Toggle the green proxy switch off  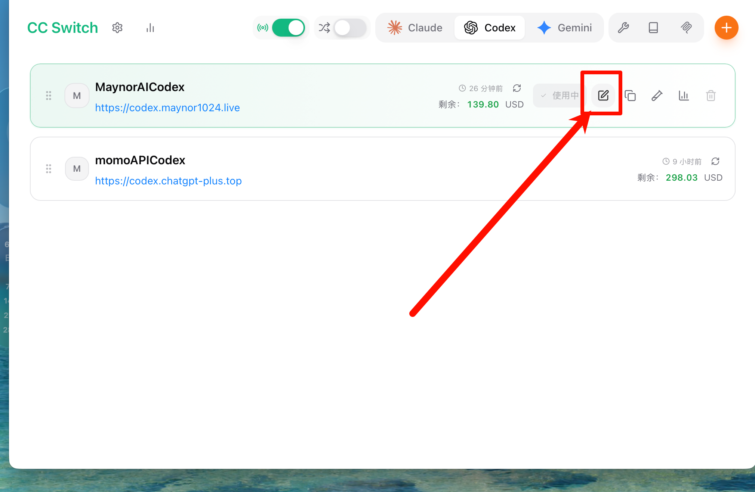click(x=288, y=28)
